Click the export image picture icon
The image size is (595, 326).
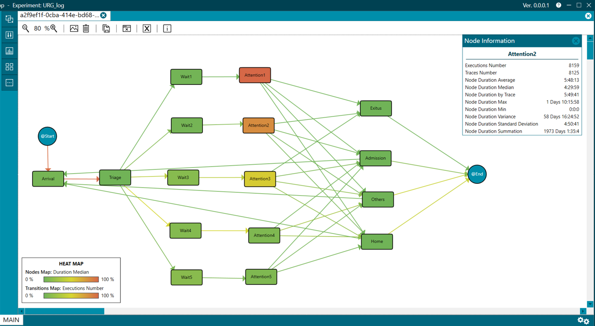(x=74, y=29)
